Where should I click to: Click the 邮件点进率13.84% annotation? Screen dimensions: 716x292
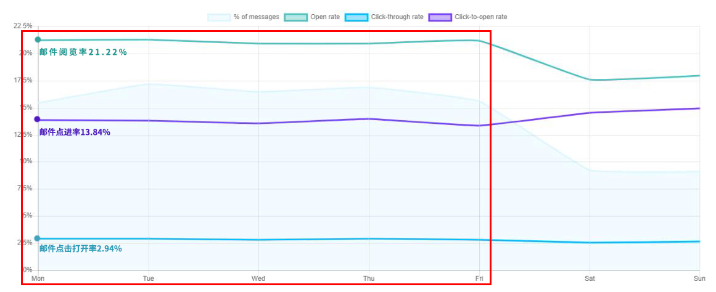pyautogui.click(x=75, y=132)
